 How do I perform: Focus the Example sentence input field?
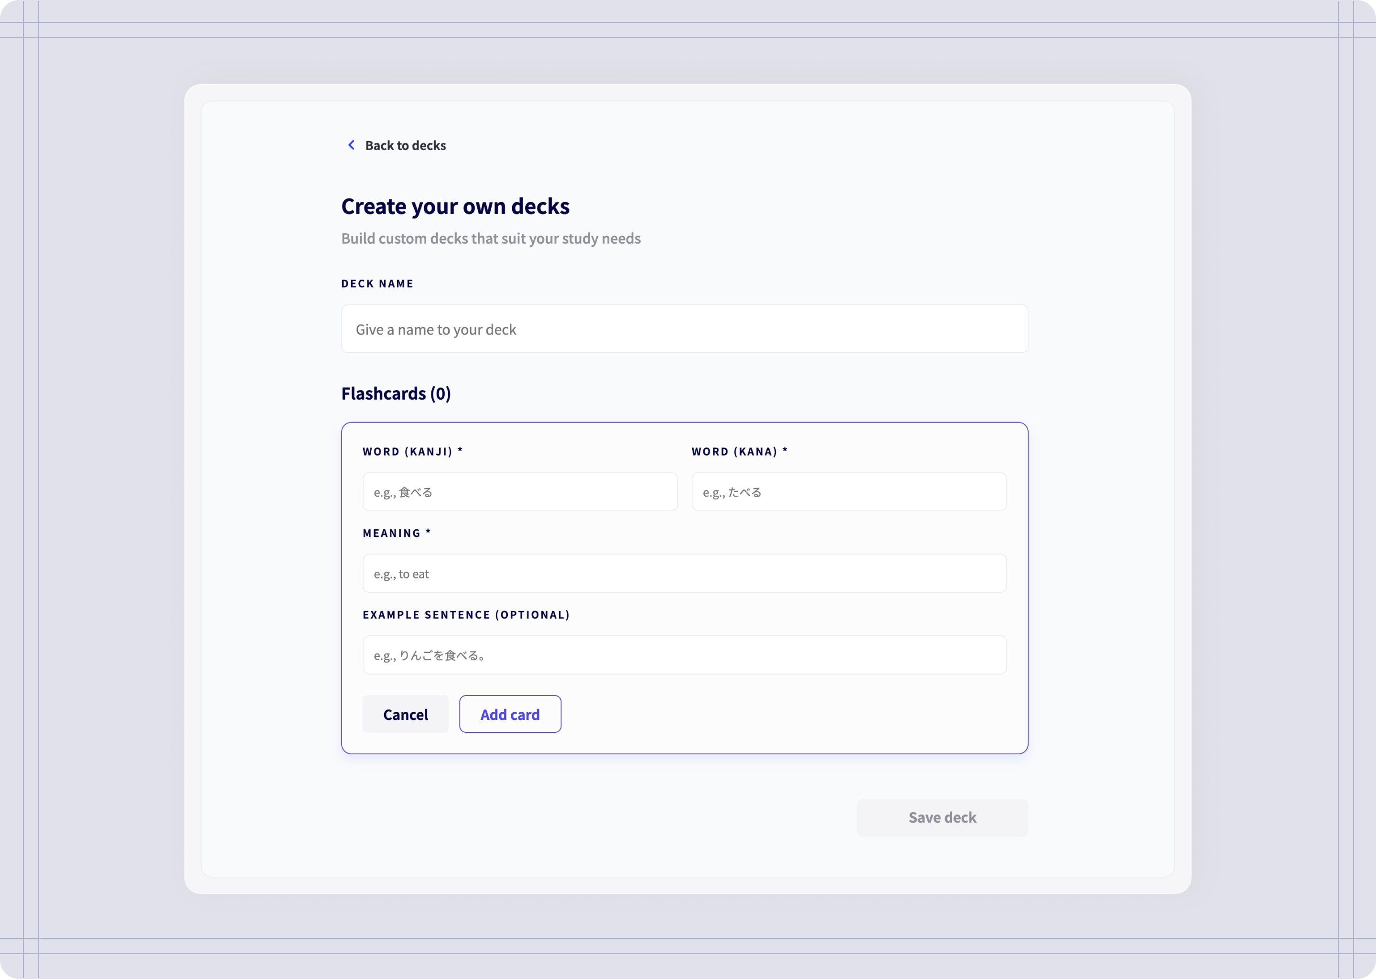[x=684, y=655]
